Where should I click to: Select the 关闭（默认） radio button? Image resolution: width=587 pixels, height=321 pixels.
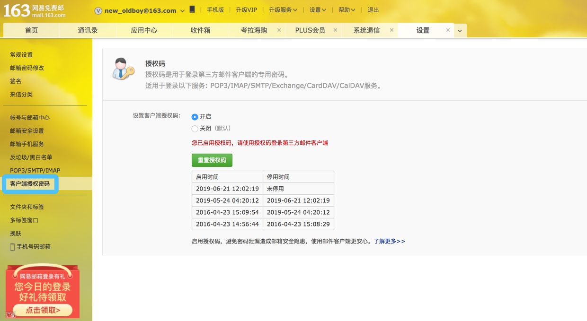click(x=195, y=128)
